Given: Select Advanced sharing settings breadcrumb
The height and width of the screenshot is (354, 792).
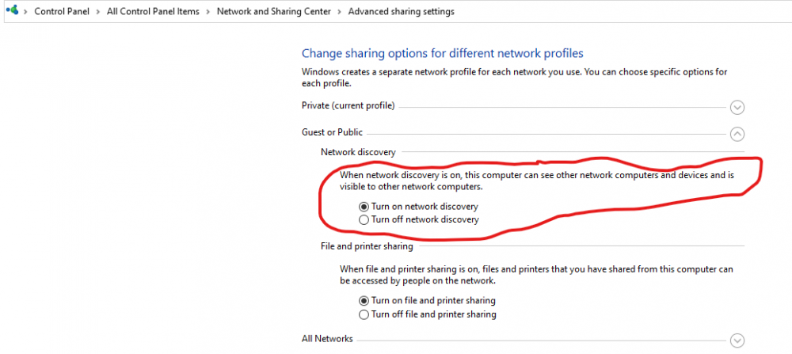Looking at the screenshot, I should pyautogui.click(x=401, y=11).
